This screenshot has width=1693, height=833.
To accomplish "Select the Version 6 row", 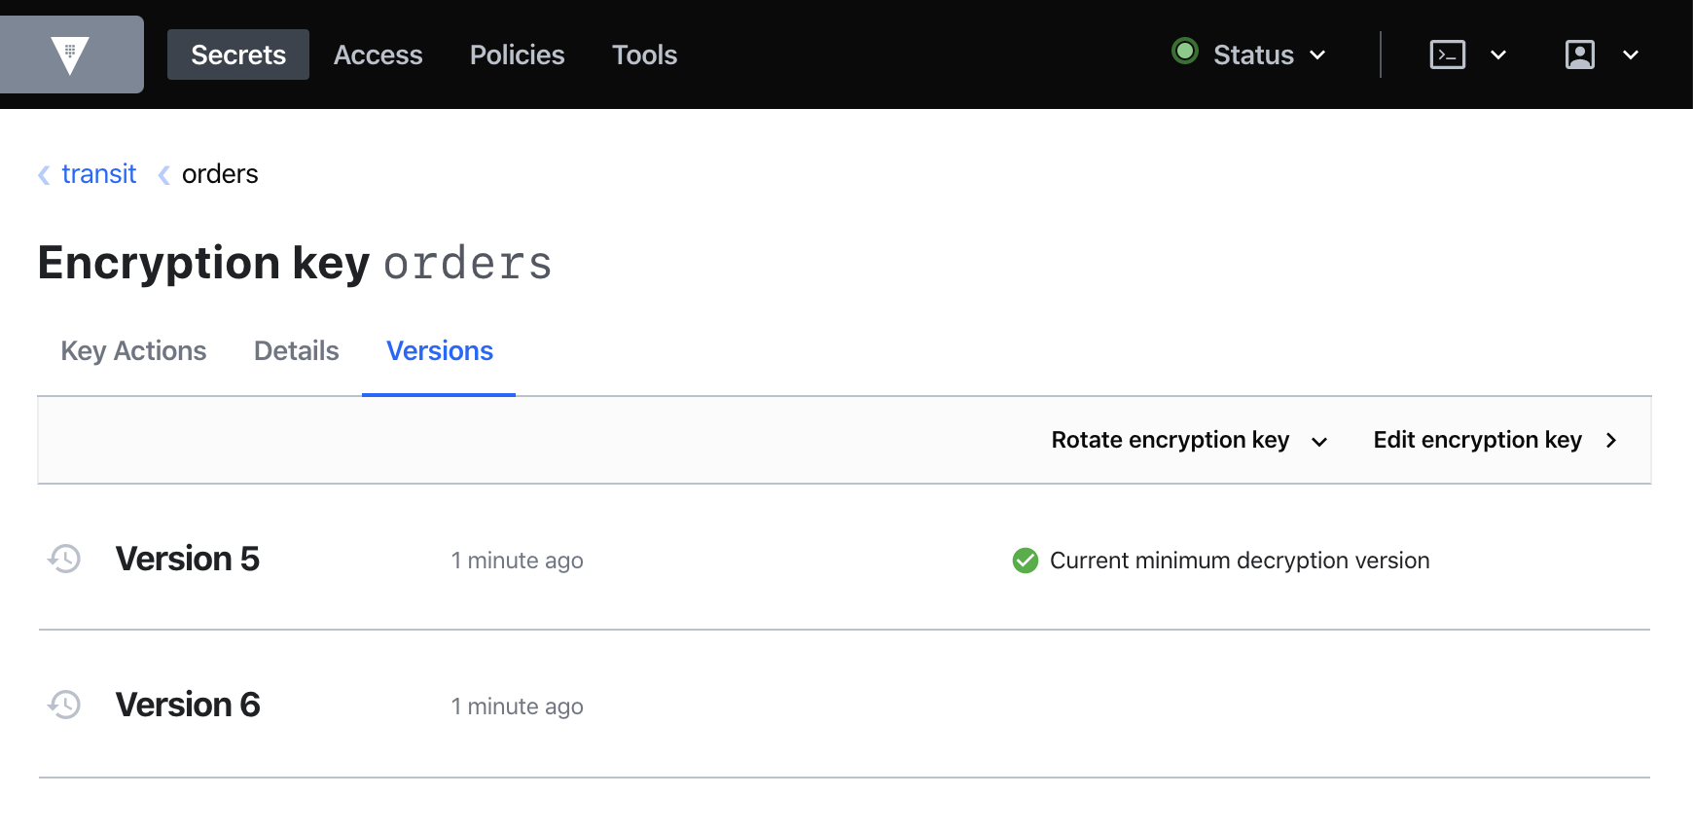I will [188, 704].
